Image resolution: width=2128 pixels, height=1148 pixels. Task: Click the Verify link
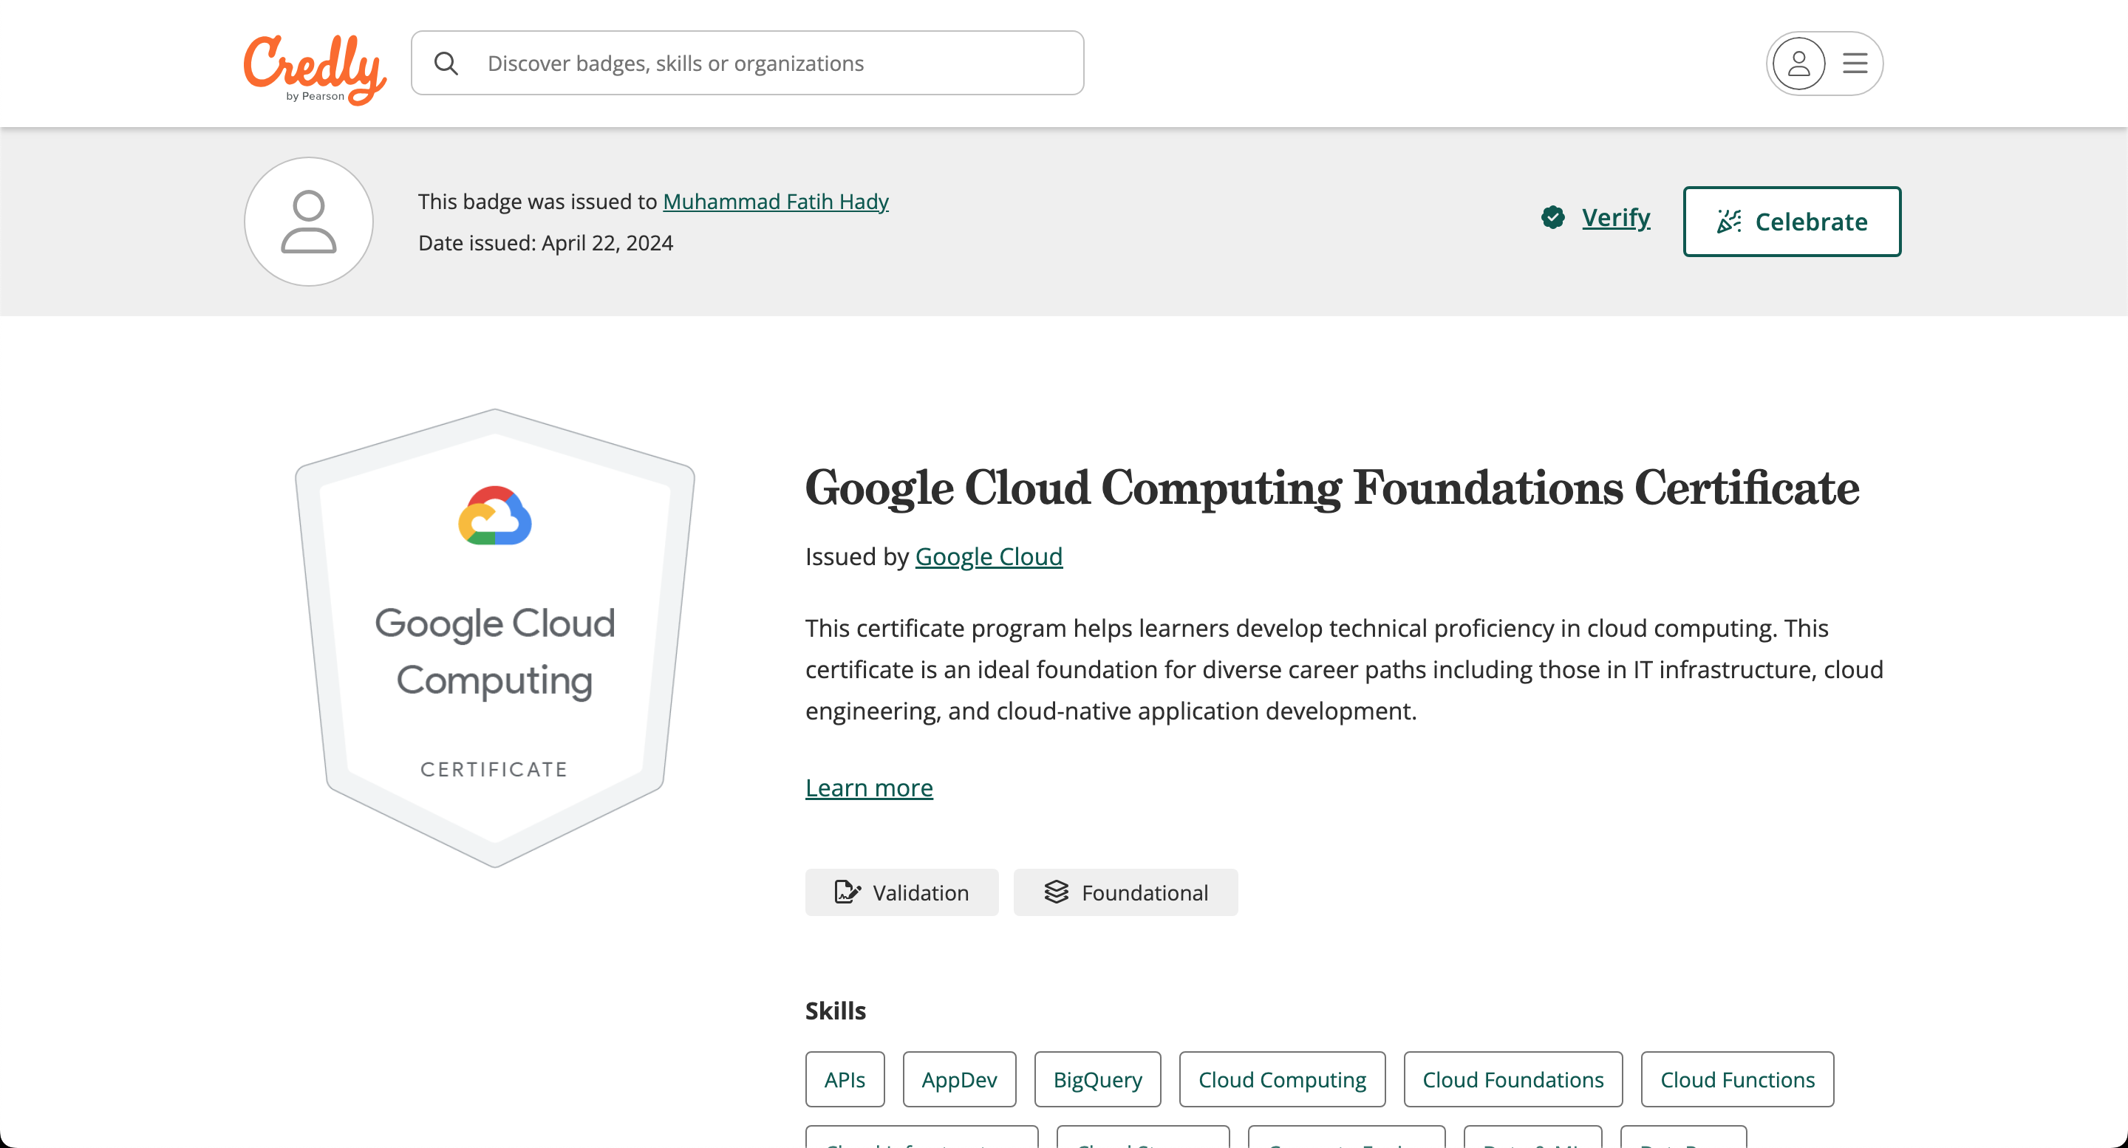pos(1615,217)
